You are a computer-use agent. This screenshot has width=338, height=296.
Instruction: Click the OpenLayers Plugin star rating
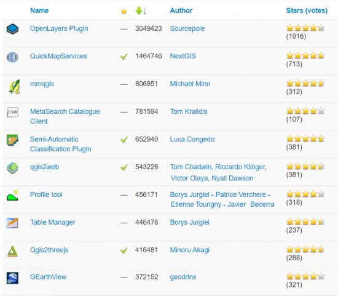click(305, 28)
